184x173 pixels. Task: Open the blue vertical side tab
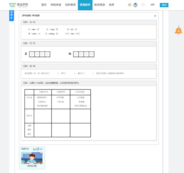pos(12,15)
